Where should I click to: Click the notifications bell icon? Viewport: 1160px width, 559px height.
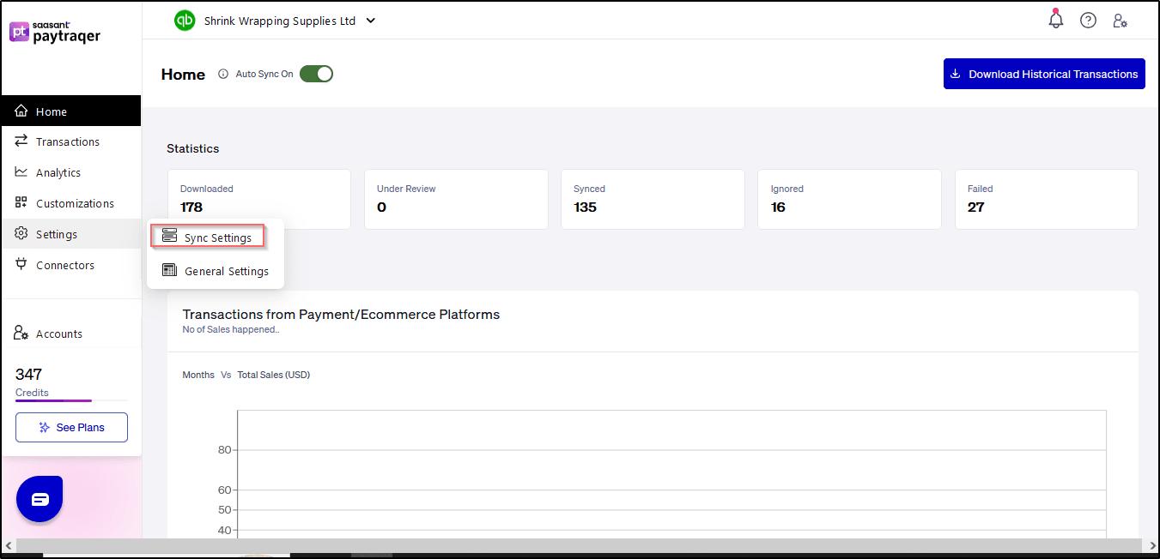(1055, 21)
